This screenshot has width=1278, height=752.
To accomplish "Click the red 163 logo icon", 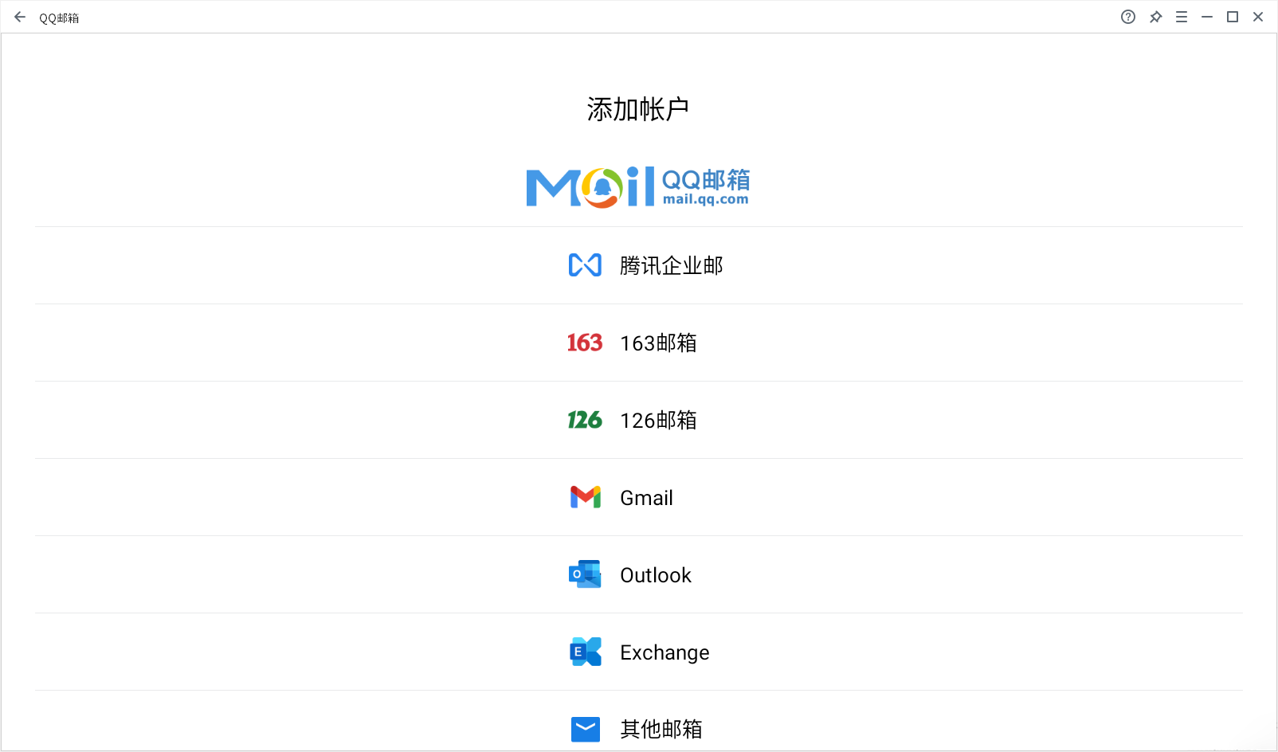I will tap(585, 343).
